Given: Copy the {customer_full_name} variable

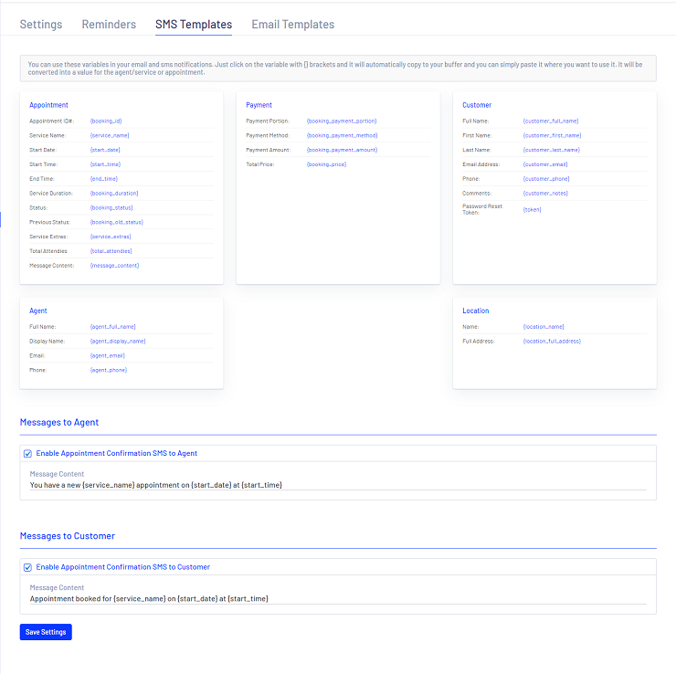Looking at the screenshot, I should point(551,121).
